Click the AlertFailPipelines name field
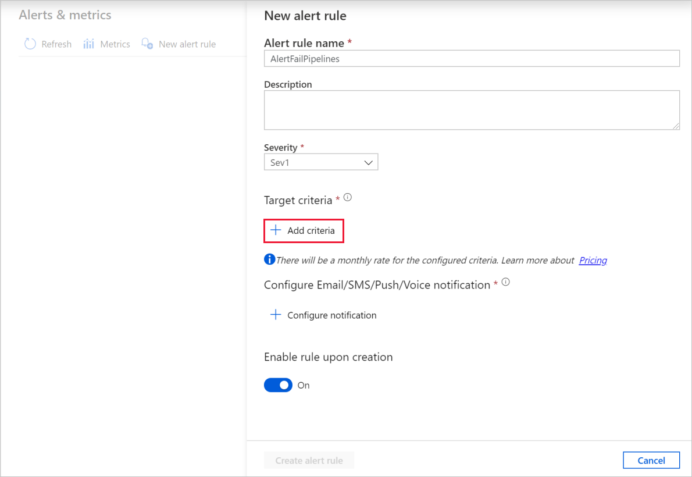 (x=472, y=58)
